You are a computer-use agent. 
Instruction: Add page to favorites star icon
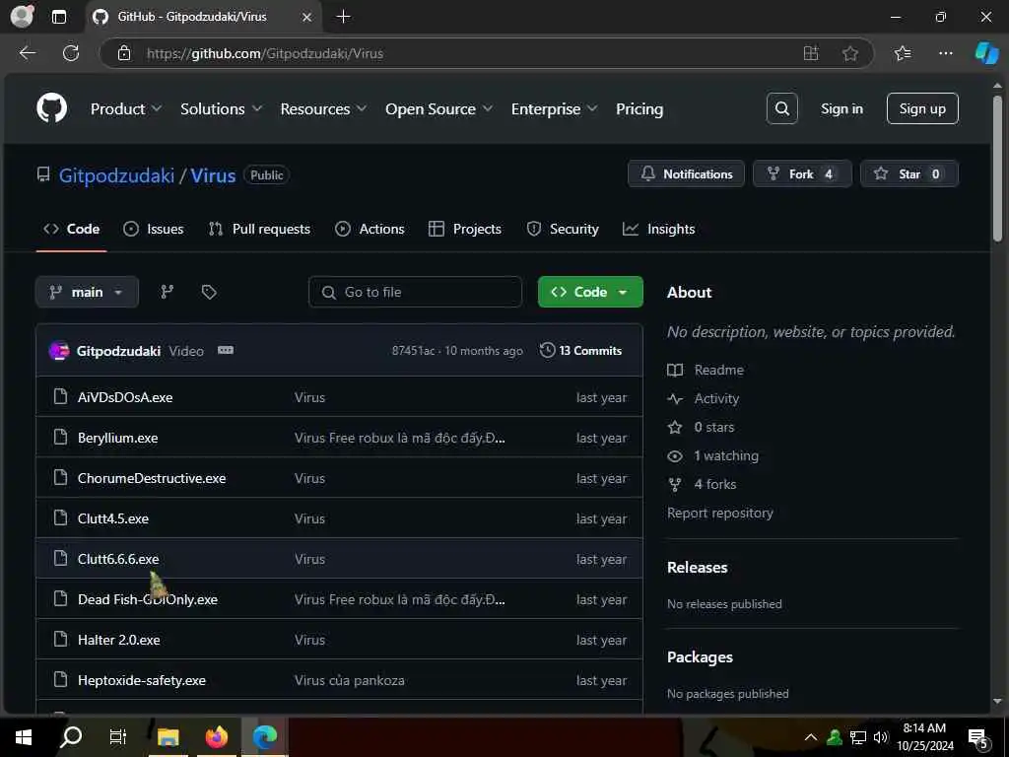click(850, 53)
